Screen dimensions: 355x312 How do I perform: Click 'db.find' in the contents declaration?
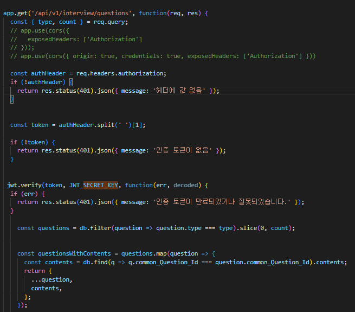pyautogui.click(x=95, y=262)
